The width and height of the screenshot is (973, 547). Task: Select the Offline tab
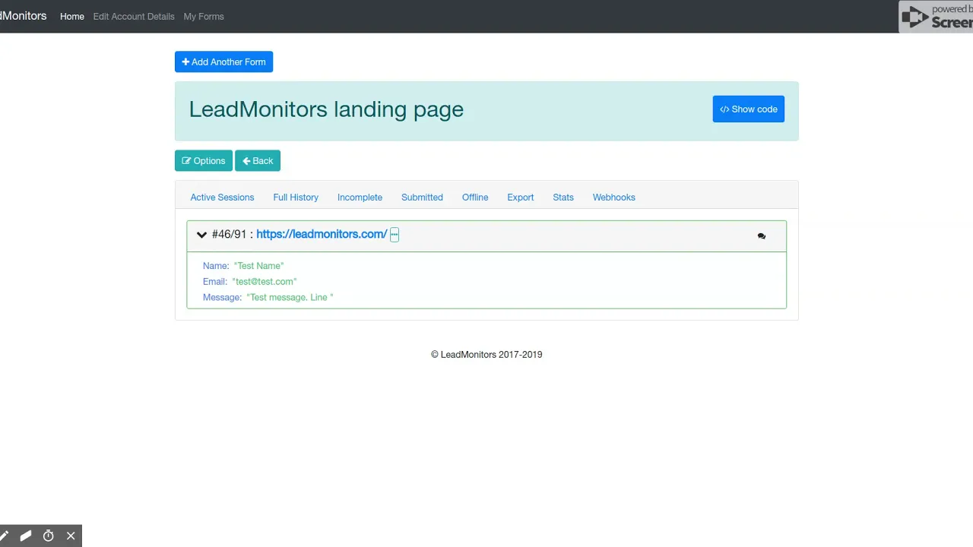tap(475, 198)
